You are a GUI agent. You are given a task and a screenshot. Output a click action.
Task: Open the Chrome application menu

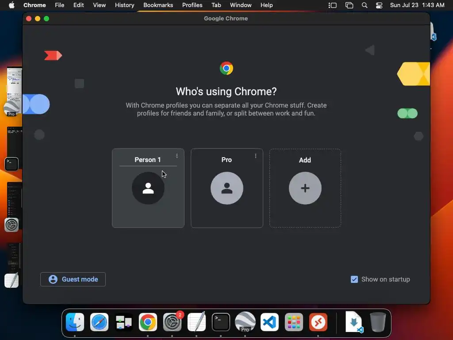coord(35,5)
